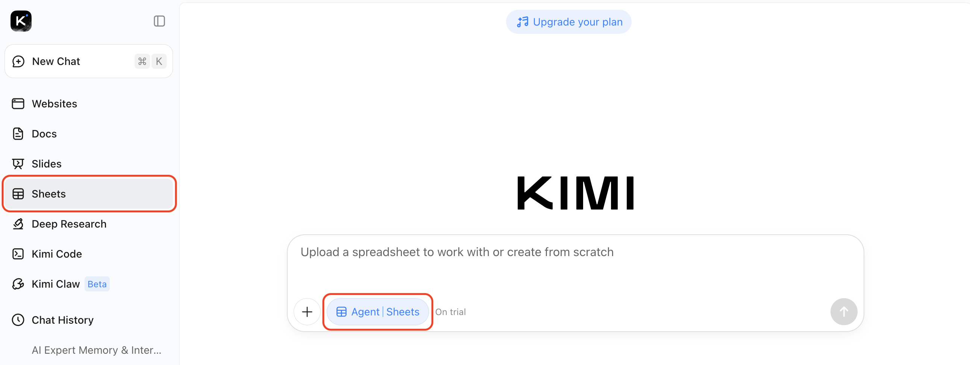Open Docs from the sidebar

[44, 134]
